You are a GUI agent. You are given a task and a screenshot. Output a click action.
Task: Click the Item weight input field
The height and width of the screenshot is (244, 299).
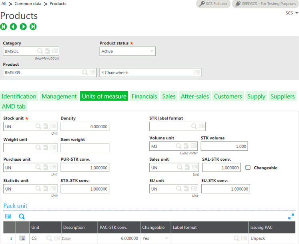(x=85, y=148)
